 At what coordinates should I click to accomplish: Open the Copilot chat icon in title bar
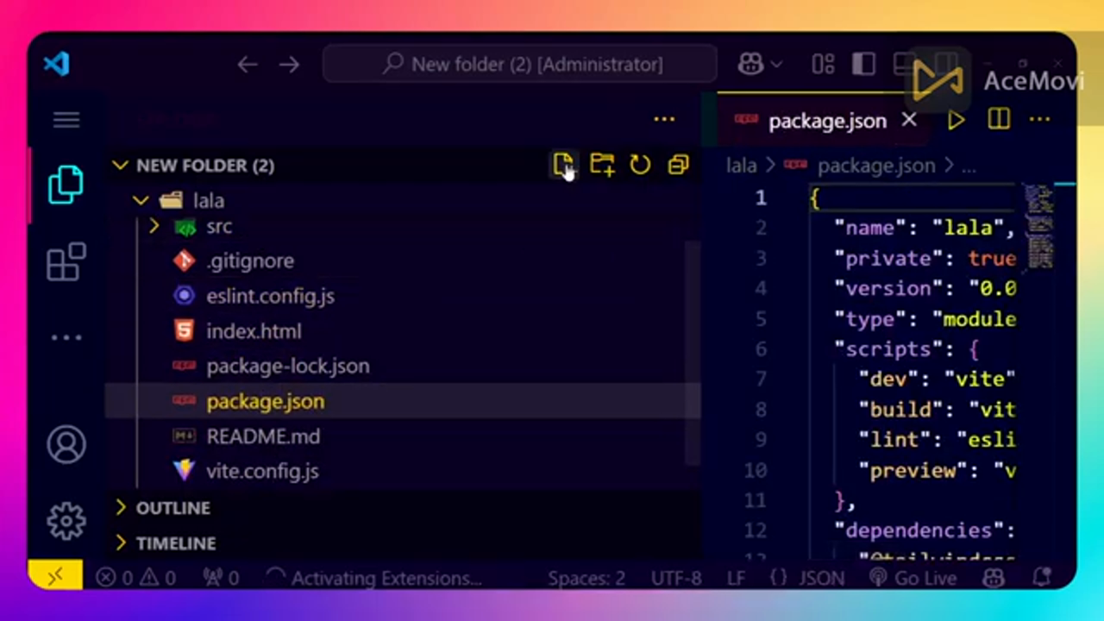click(750, 64)
